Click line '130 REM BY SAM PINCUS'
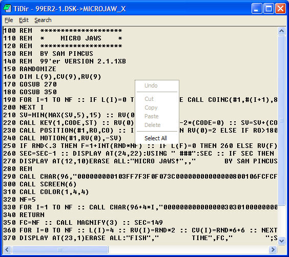 48,54
